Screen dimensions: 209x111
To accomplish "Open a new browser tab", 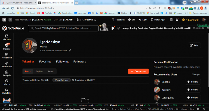I will [77, 3].
